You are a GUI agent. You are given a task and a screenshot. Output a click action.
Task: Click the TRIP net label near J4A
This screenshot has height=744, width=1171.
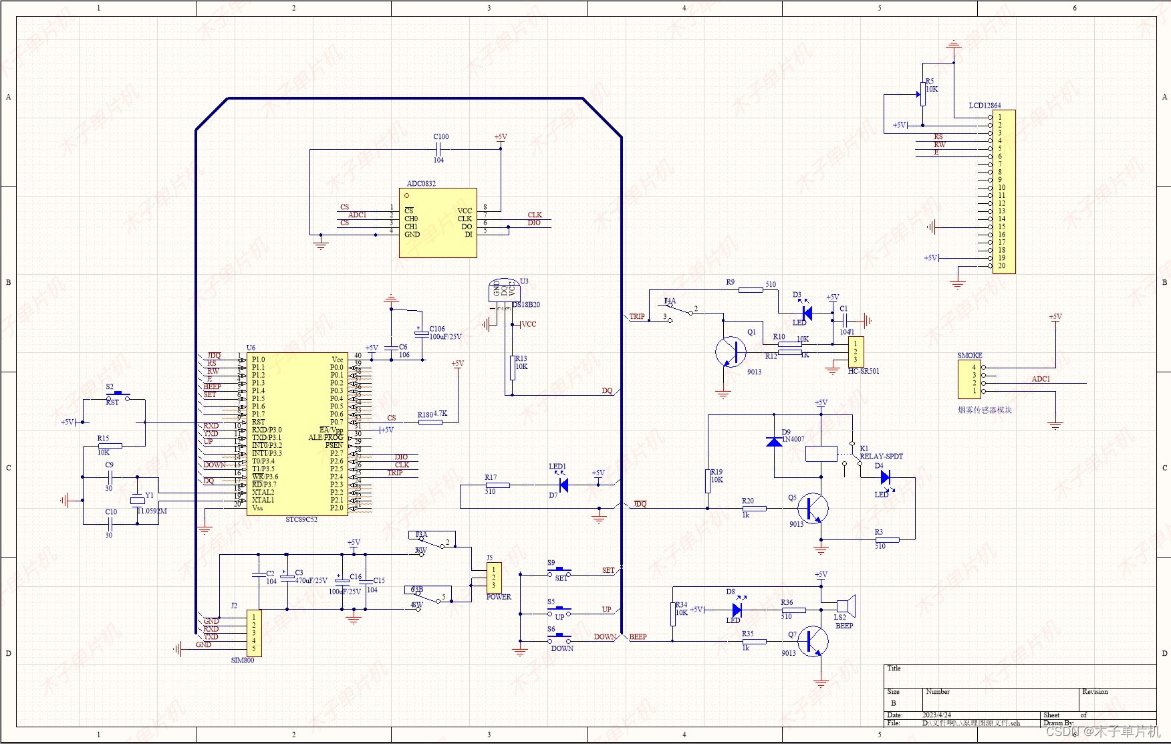click(x=637, y=316)
